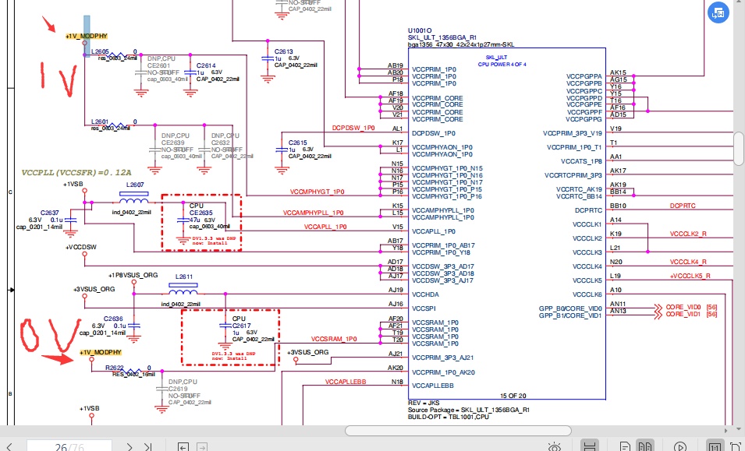Click the scroll down arrow at bottom right
Image resolution: width=745 pixels, height=451 pixels.
(x=739, y=430)
